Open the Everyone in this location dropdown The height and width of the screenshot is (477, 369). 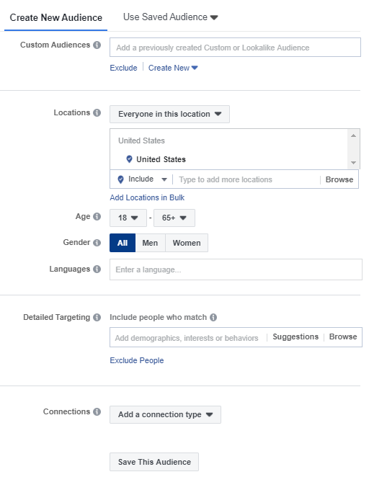(169, 114)
